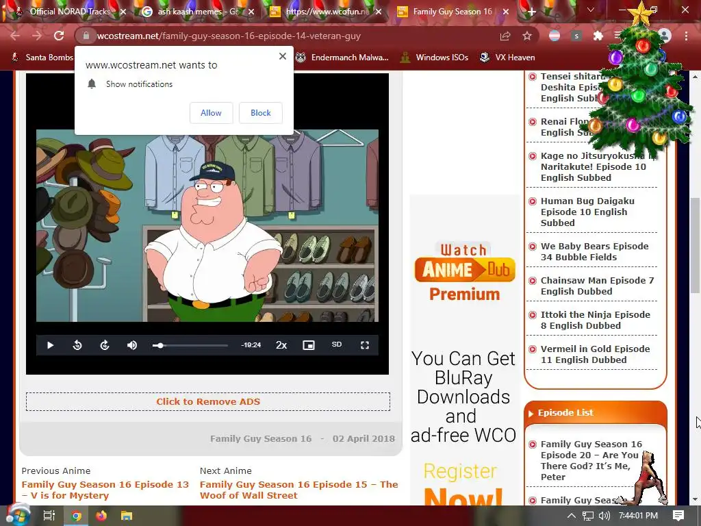Image resolution: width=701 pixels, height=526 pixels.
Task: Open Windows ISOs bookmark
Action: tap(434, 58)
